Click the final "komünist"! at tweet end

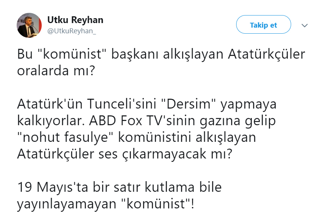(157, 204)
